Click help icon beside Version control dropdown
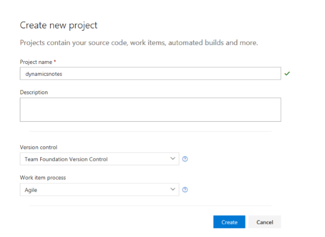 (185, 159)
